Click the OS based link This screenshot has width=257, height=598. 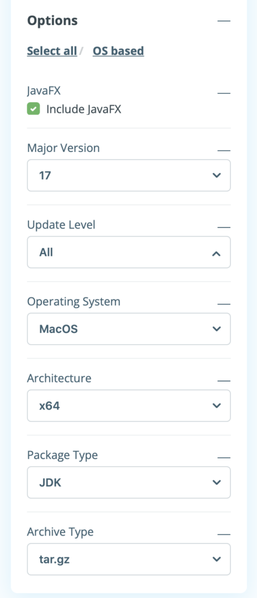pyautogui.click(x=118, y=51)
